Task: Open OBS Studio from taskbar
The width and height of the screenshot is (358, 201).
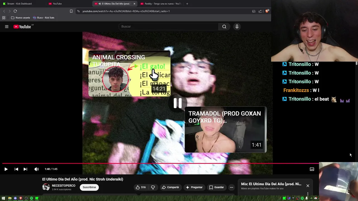Action: (x=26, y=198)
